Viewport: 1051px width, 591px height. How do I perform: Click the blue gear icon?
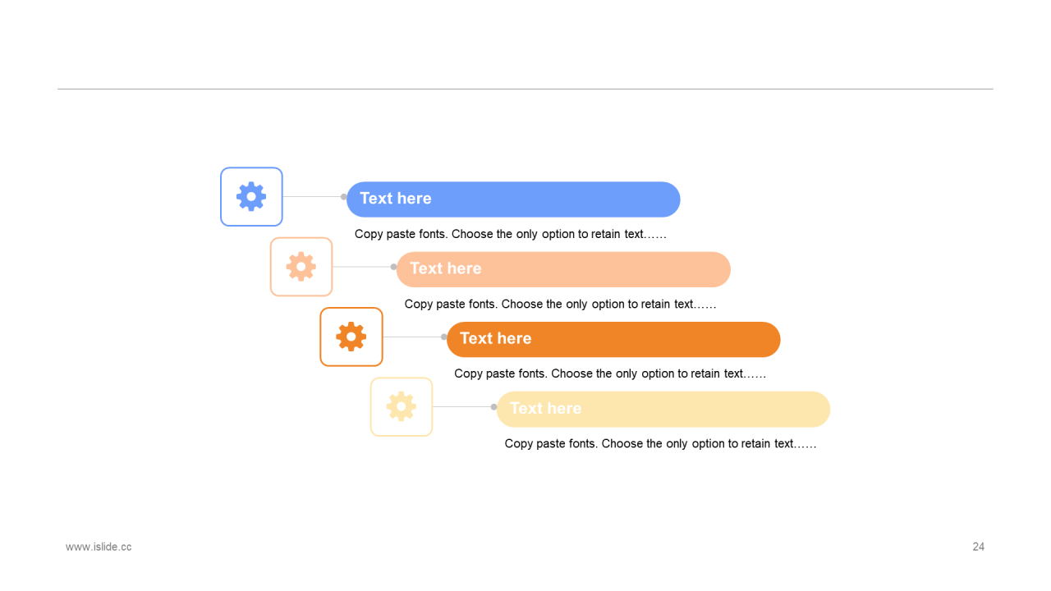[x=251, y=197]
